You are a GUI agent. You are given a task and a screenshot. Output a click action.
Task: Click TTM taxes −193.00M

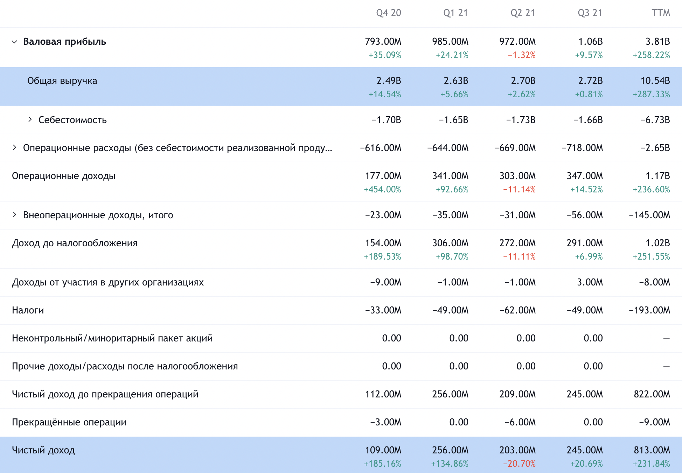click(649, 310)
